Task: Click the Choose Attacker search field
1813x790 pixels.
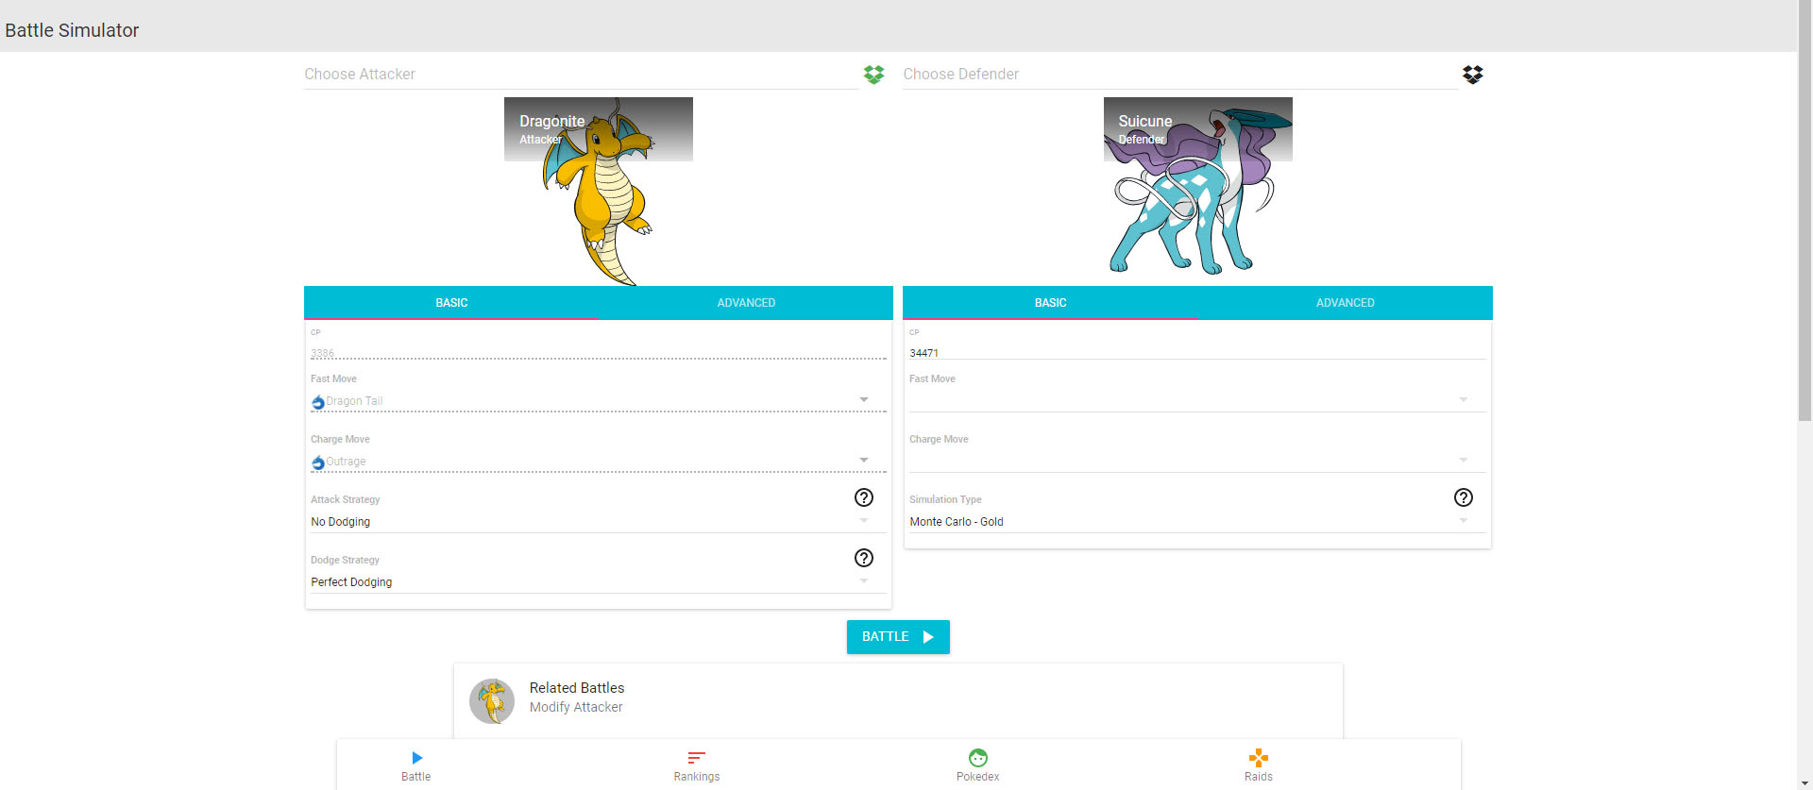Action: tap(580, 75)
